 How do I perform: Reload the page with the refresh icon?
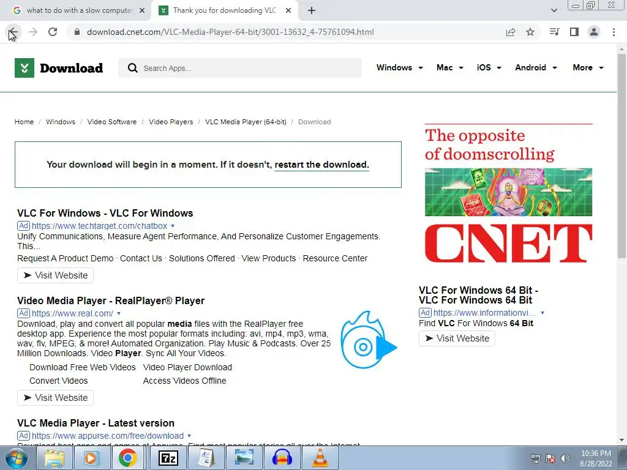pyautogui.click(x=53, y=32)
